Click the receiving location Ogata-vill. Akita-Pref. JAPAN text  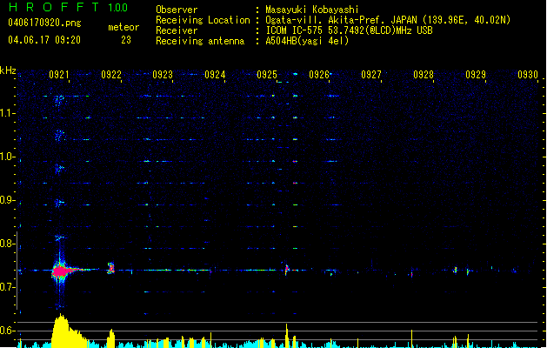click(x=388, y=20)
